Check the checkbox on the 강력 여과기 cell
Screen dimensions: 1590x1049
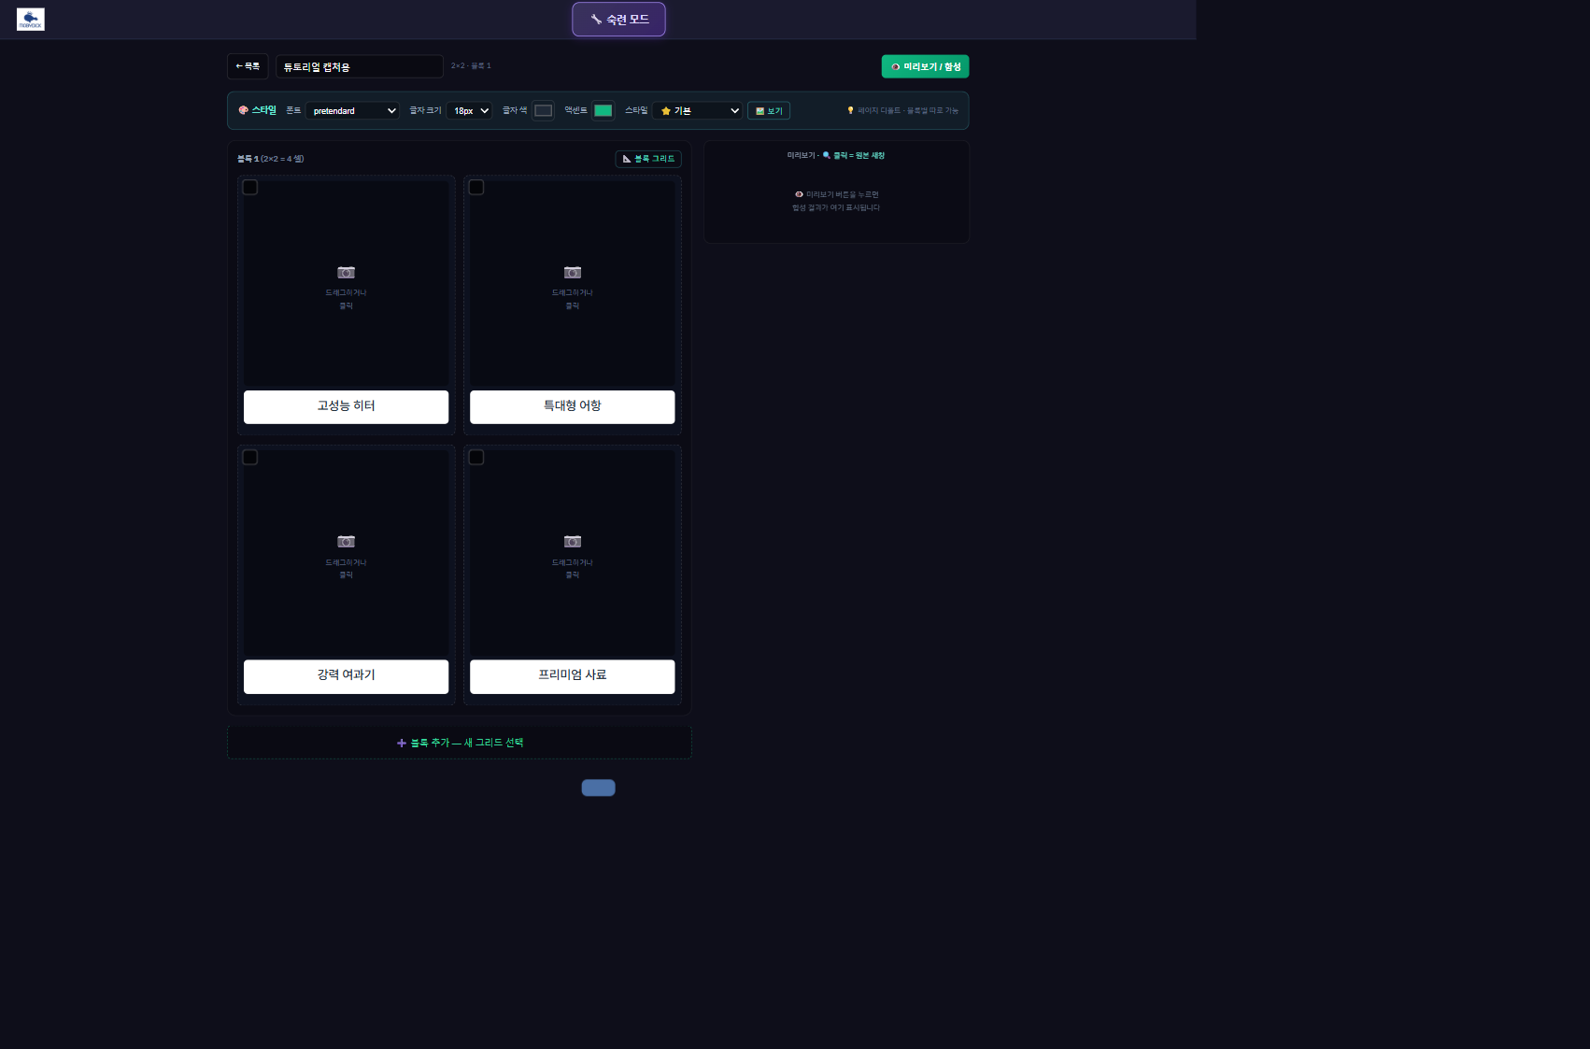[250, 458]
